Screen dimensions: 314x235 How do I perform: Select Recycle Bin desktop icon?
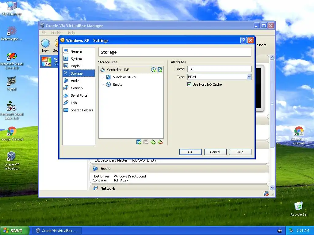pyautogui.click(x=299, y=209)
